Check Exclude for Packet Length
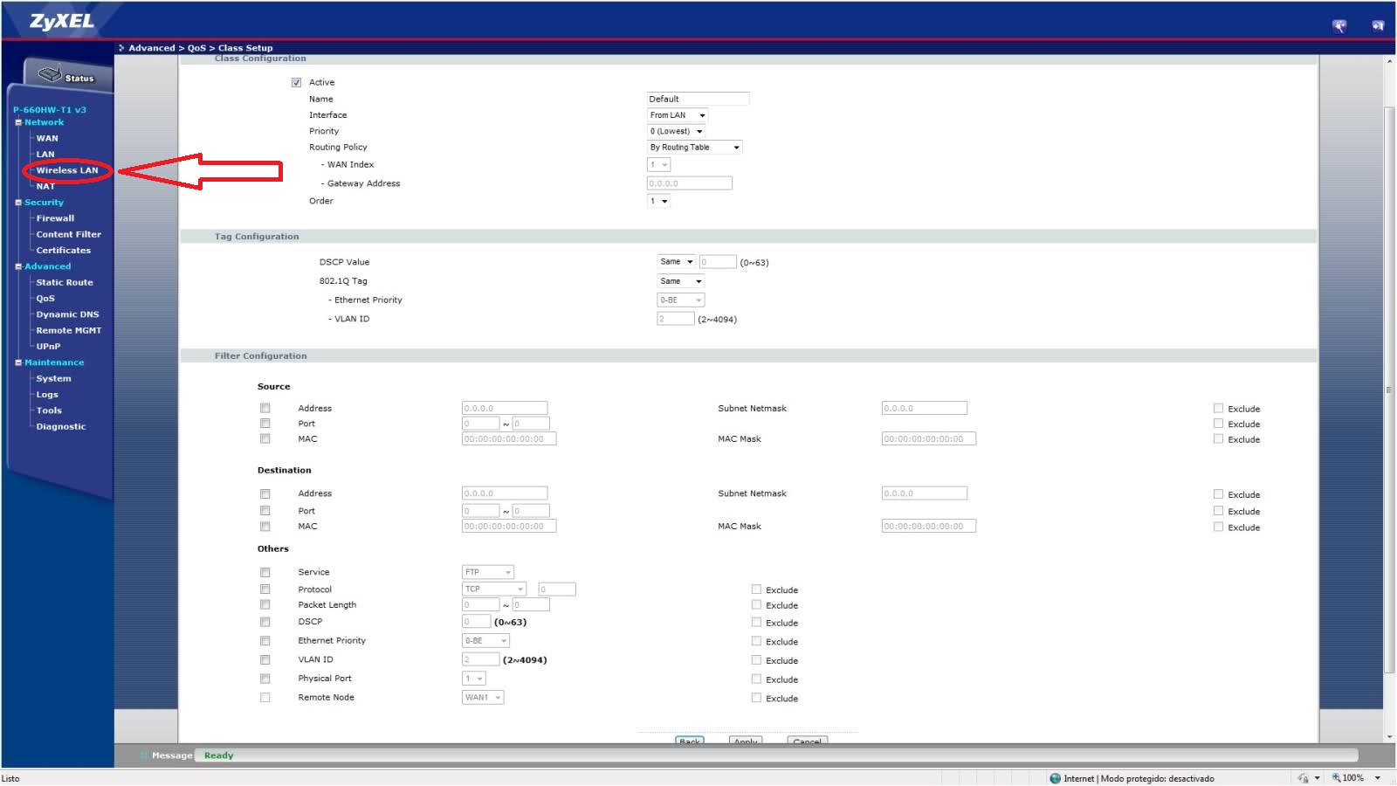1397x786 pixels. [757, 604]
